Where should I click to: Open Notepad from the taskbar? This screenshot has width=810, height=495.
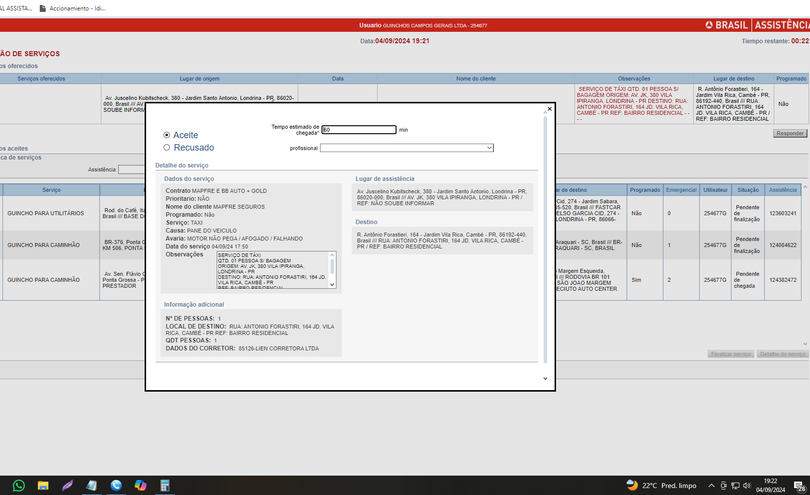91,486
